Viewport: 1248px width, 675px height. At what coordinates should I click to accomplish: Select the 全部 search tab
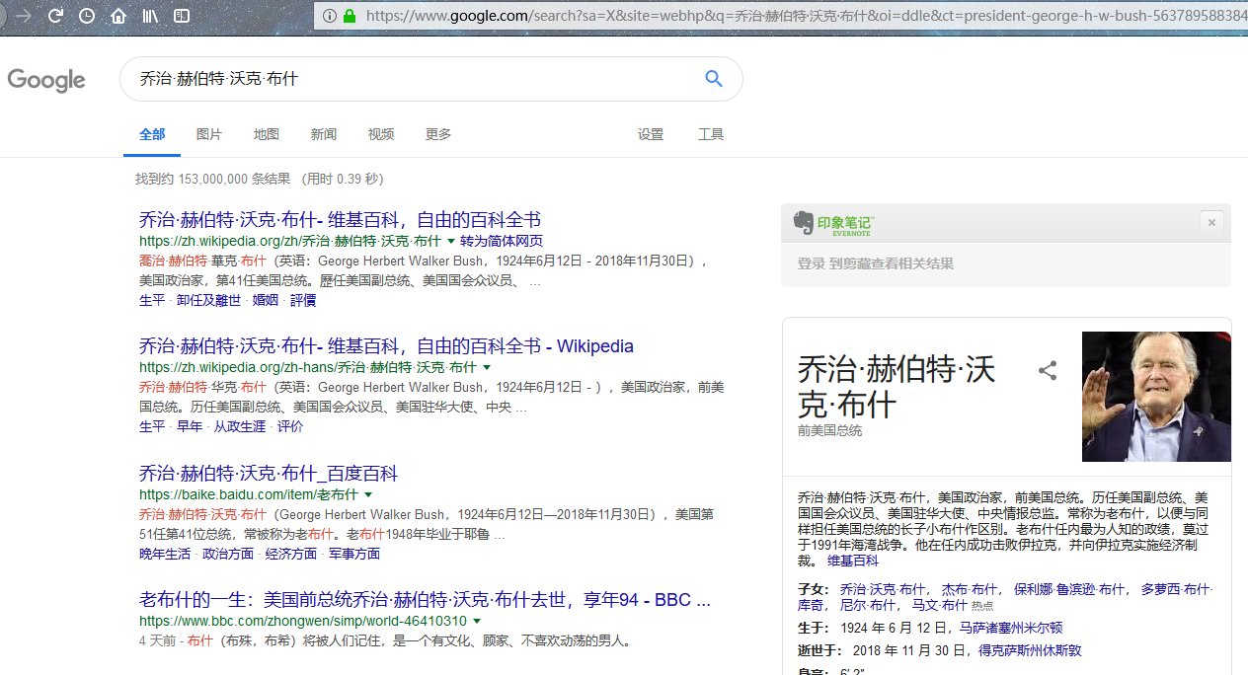pos(152,134)
